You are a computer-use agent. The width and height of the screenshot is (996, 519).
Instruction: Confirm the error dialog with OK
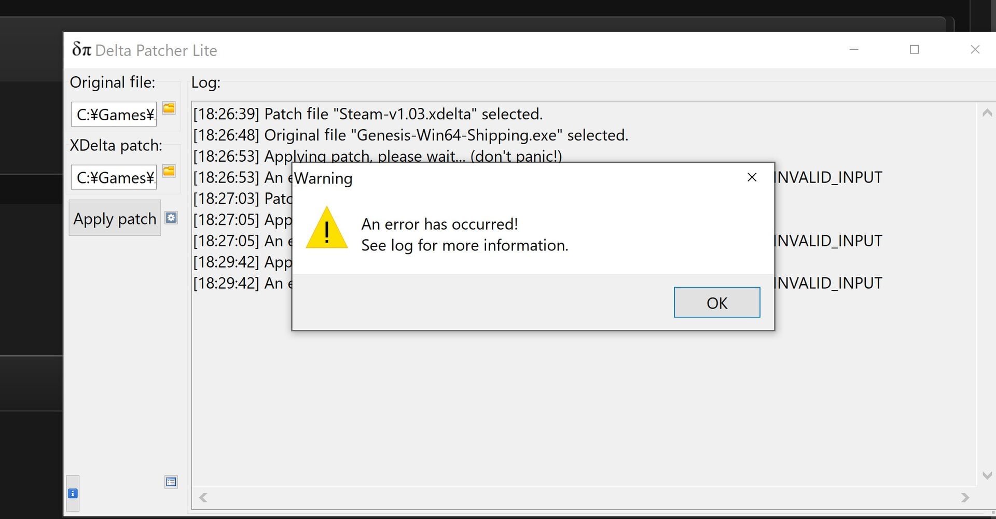717,302
